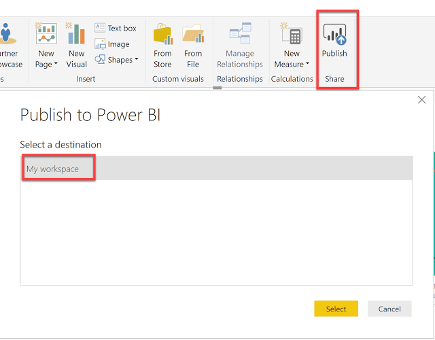Insert an Image from the ribbon
The height and width of the screenshot is (340, 435).
[112, 44]
